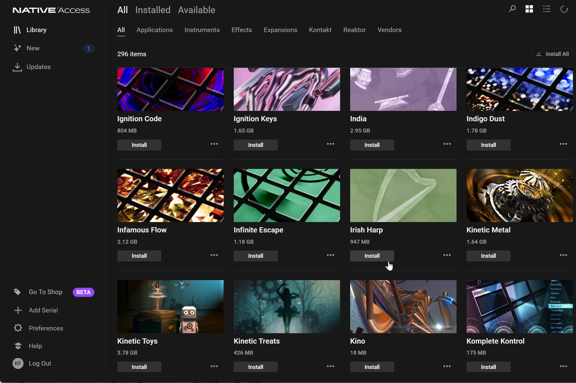
Task: Switch to the Effects tab
Action: click(242, 30)
